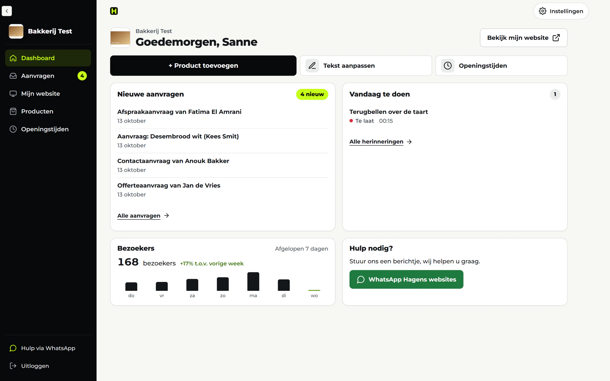Click the Uitloggen logout icon
The image size is (610, 381).
click(x=13, y=366)
